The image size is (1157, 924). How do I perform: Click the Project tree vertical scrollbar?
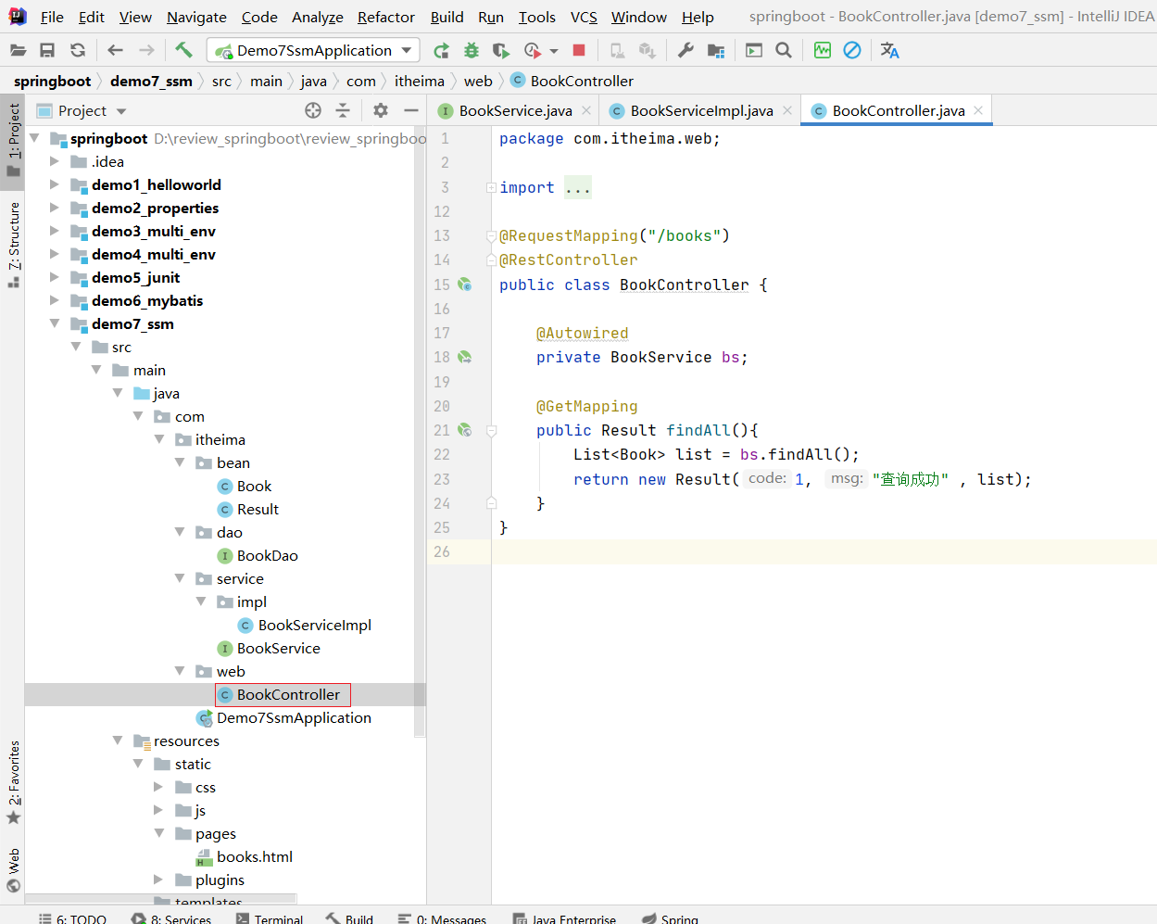(420, 426)
